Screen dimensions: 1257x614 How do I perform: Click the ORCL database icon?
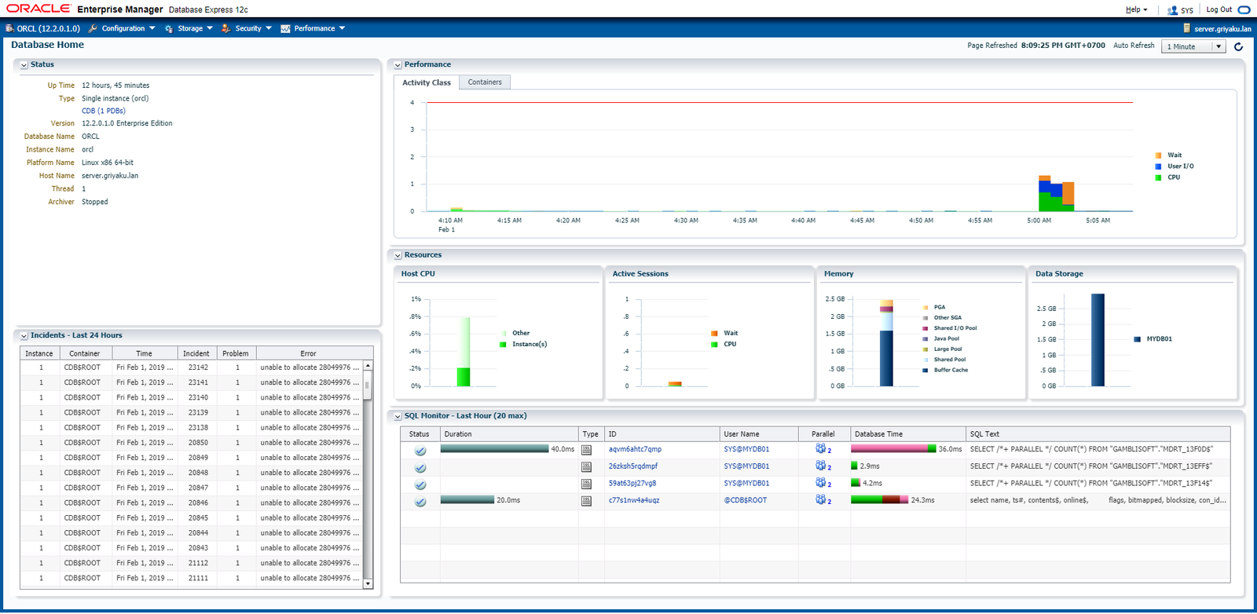[9, 28]
